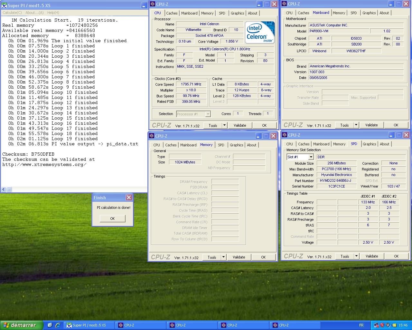
Task: Open Calculate(C) menu in Super PI
Action: 12,13
